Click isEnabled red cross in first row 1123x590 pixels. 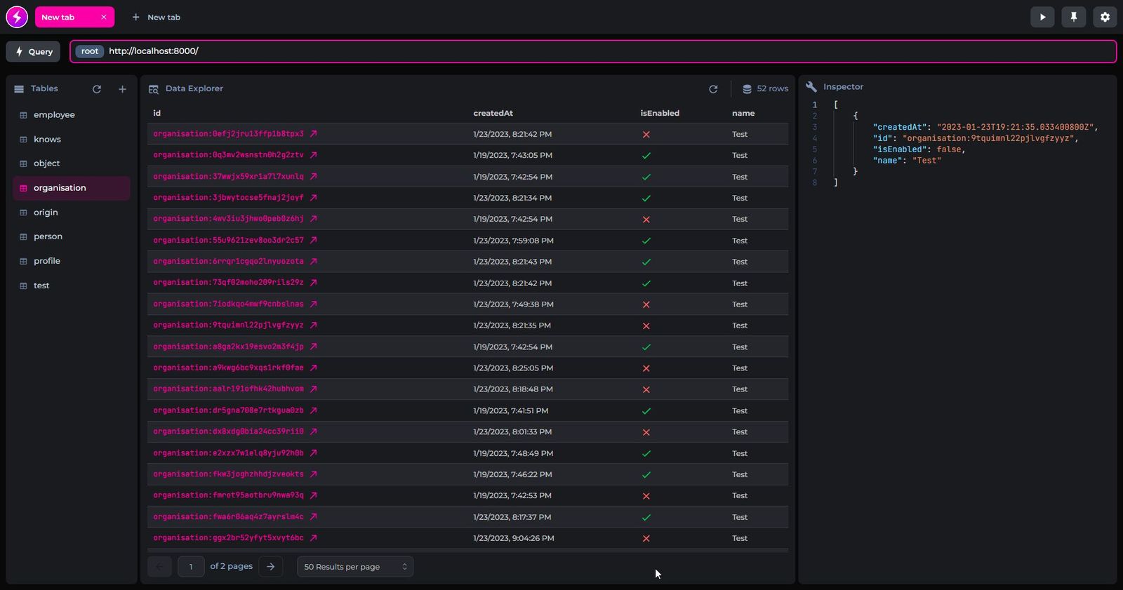[x=646, y=135]
